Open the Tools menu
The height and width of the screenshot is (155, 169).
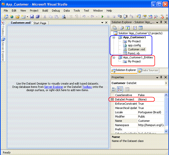point(77,11)
